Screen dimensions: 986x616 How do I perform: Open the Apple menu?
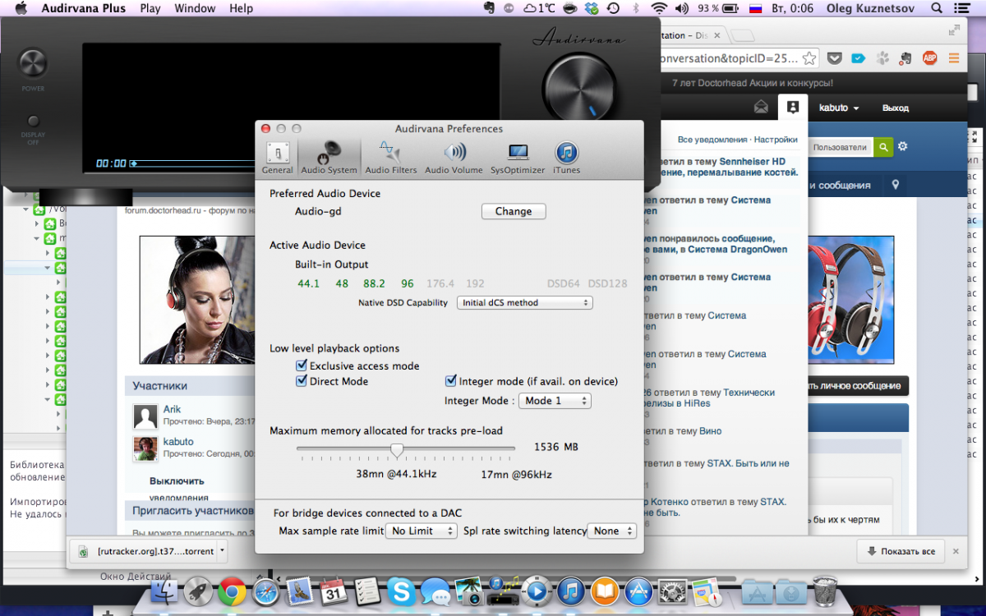21,8
